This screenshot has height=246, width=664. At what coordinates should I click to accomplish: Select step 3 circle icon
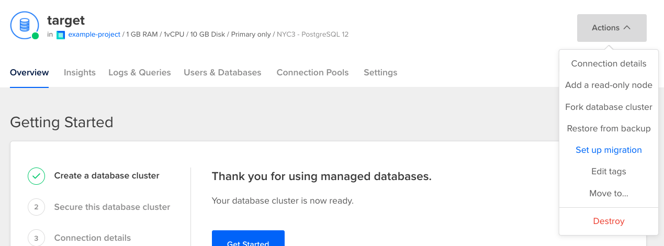click(x=36, y=238)
